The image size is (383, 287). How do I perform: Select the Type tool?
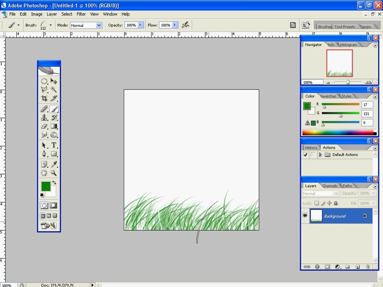pos(54,145)
